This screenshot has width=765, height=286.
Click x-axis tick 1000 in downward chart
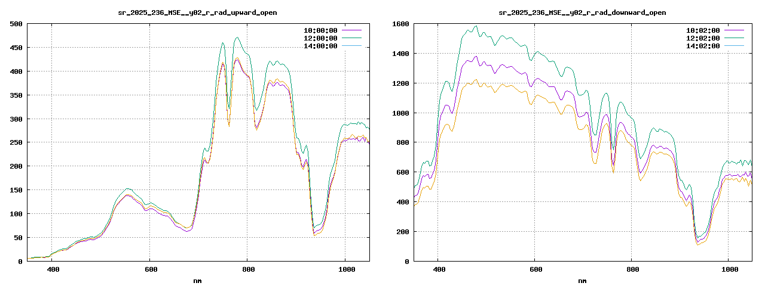coord(729,270)
